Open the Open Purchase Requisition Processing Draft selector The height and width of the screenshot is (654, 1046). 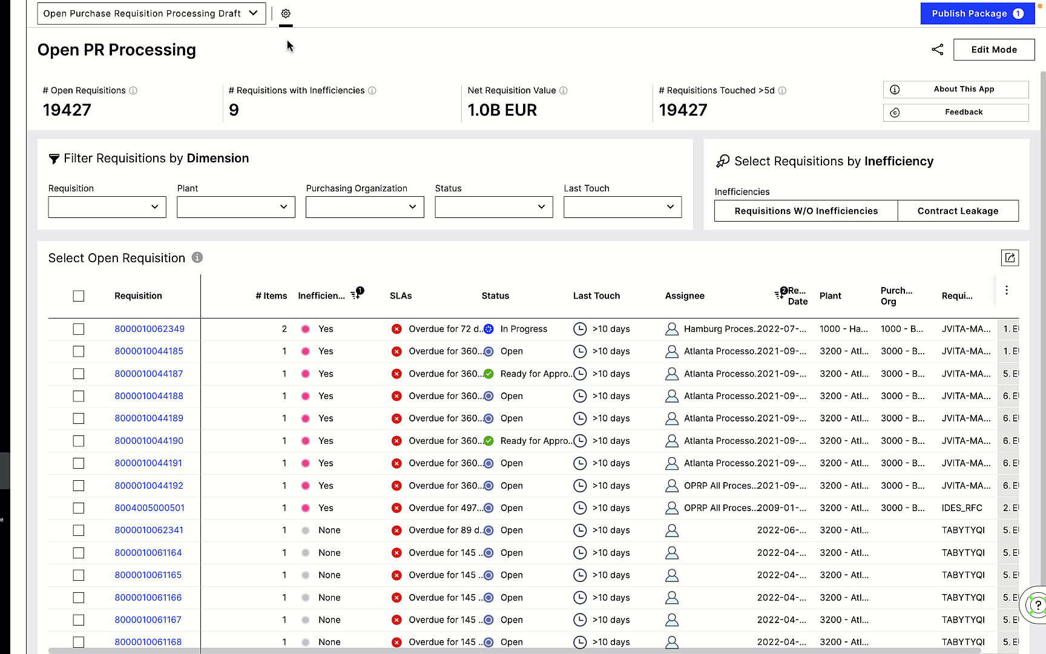151,13
